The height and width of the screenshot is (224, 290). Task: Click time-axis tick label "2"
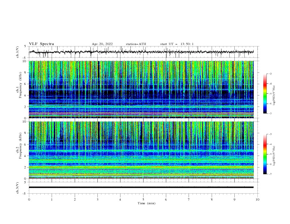[75, 199]
